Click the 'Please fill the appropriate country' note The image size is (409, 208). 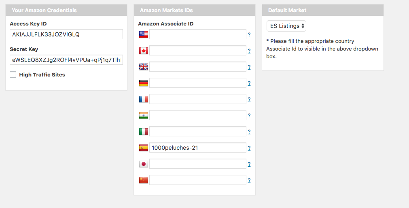[322, 49]
